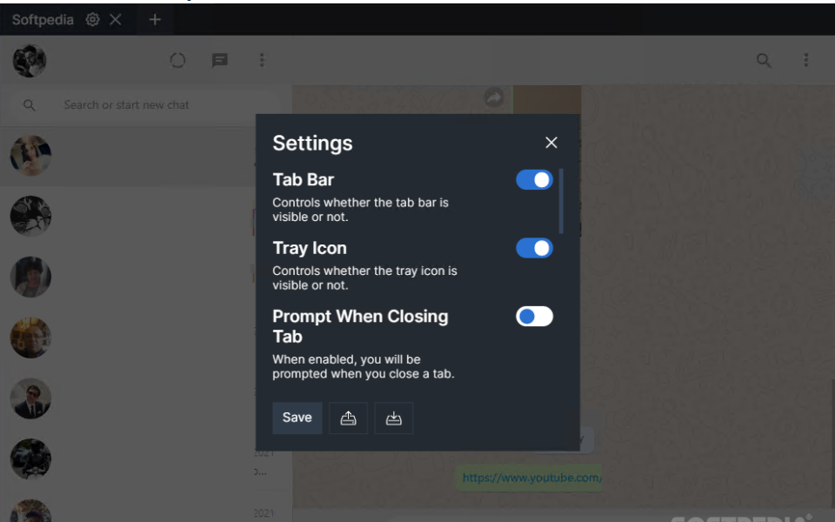This screenshot has width=835, height=522.
Task: Click the search icon in conversation header
Action: 764,60
